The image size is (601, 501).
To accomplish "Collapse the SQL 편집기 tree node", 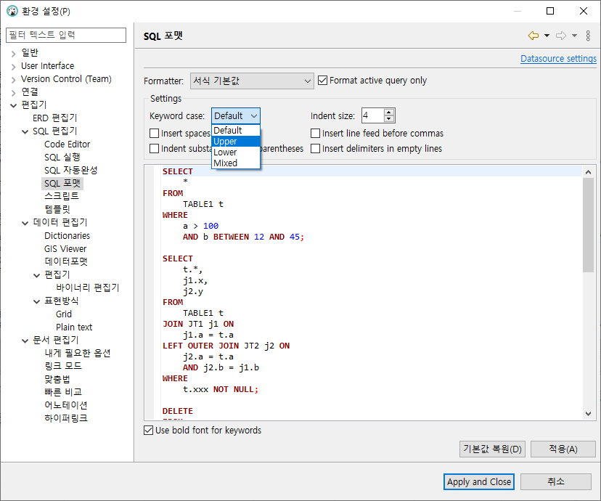I will tap(25, 131).
